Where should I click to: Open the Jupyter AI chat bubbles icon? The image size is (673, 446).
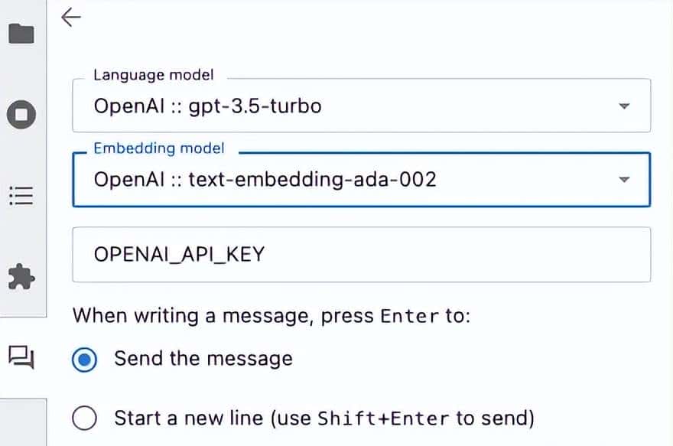pyautogui.click(x=21, y=356)
